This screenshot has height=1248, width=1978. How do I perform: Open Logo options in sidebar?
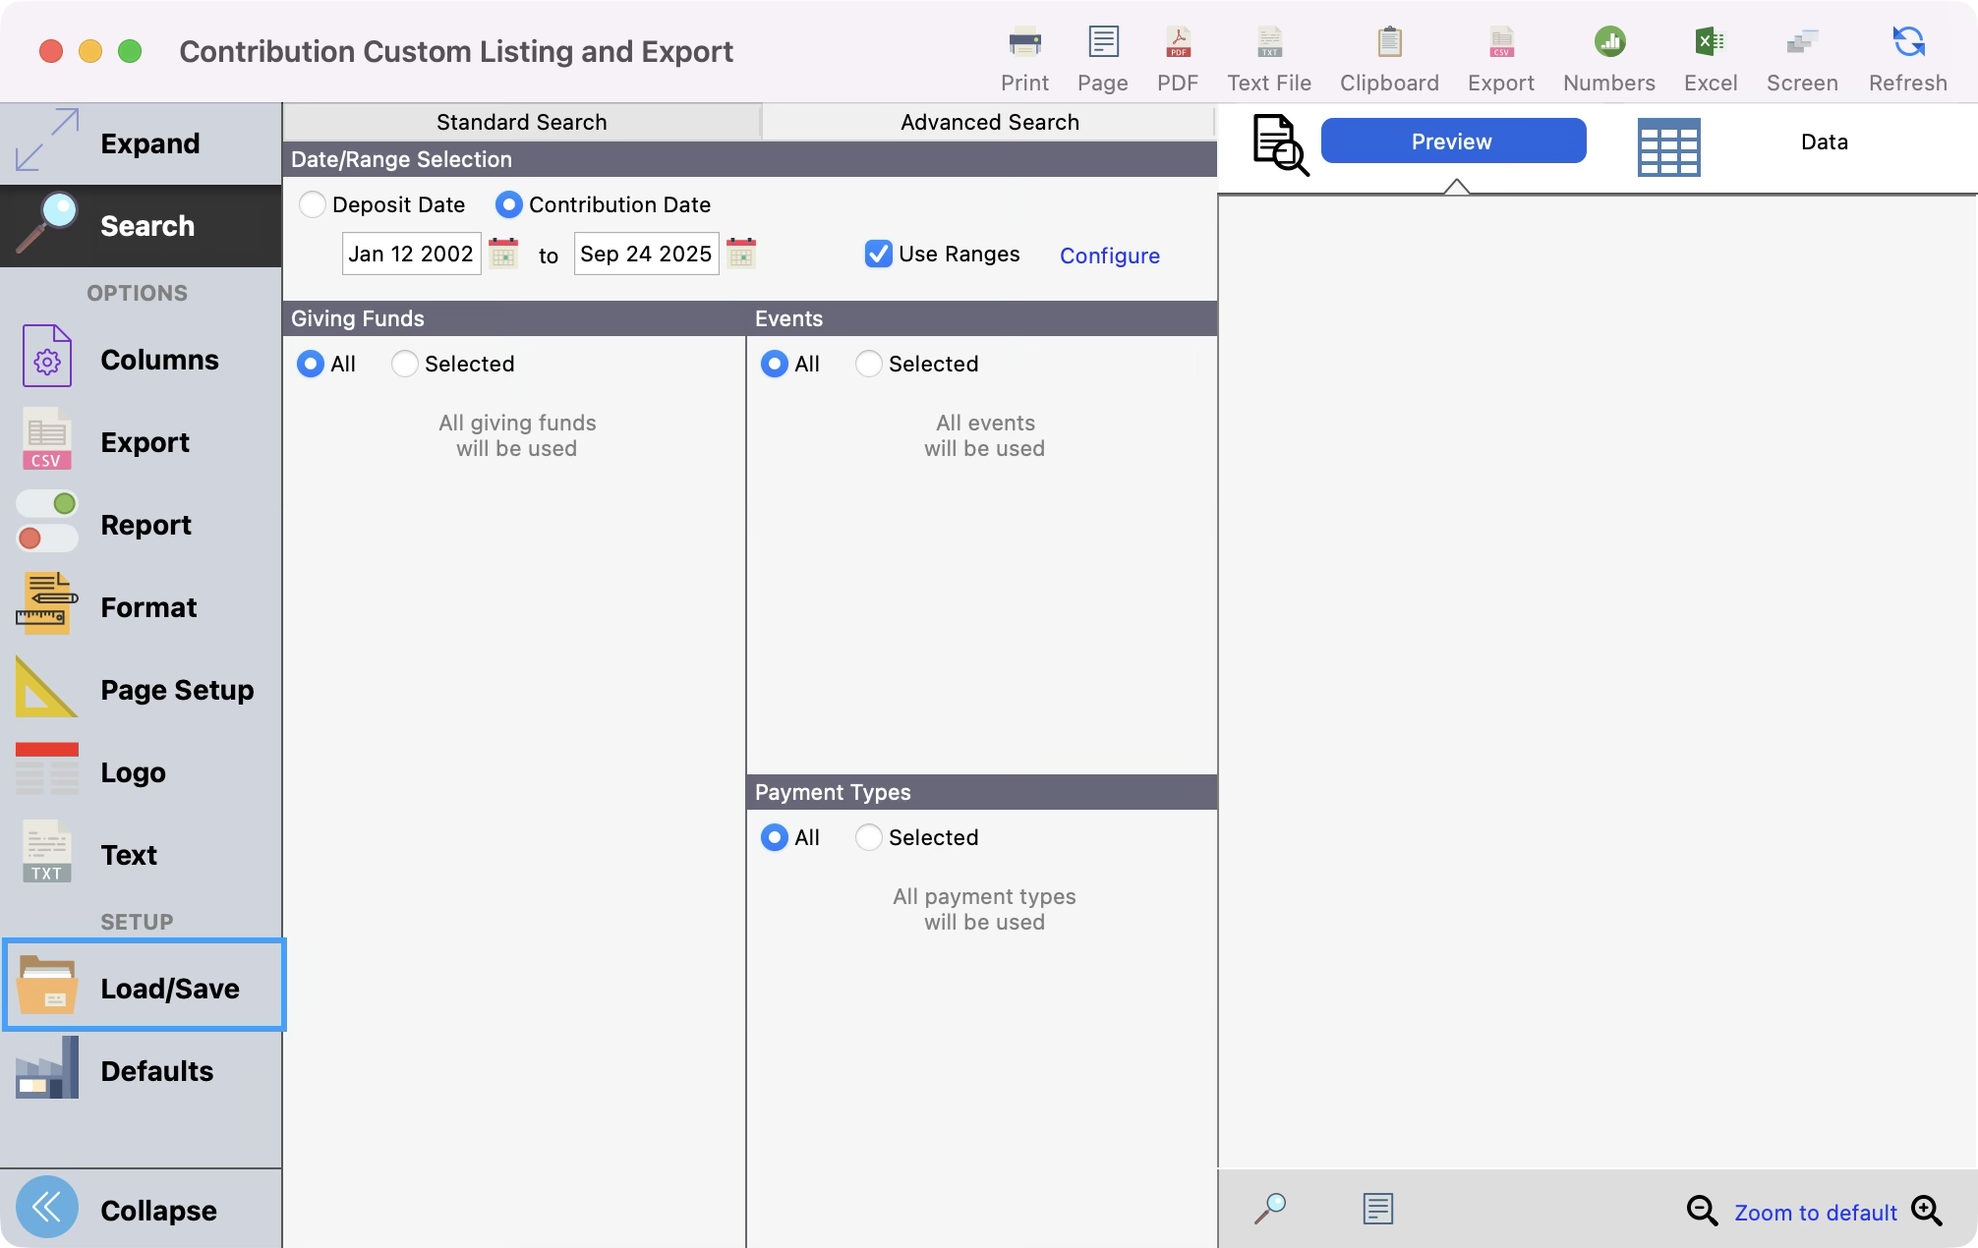tap(142, 772)
